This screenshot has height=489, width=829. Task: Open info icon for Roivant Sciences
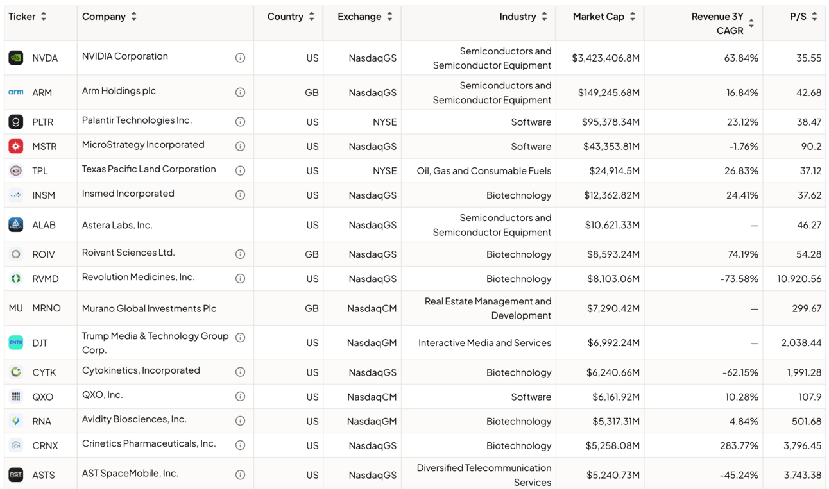240,254
